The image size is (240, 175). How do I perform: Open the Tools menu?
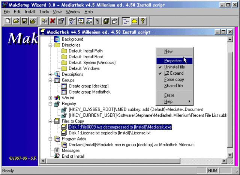pyautogui.click(x=44, y=12)
